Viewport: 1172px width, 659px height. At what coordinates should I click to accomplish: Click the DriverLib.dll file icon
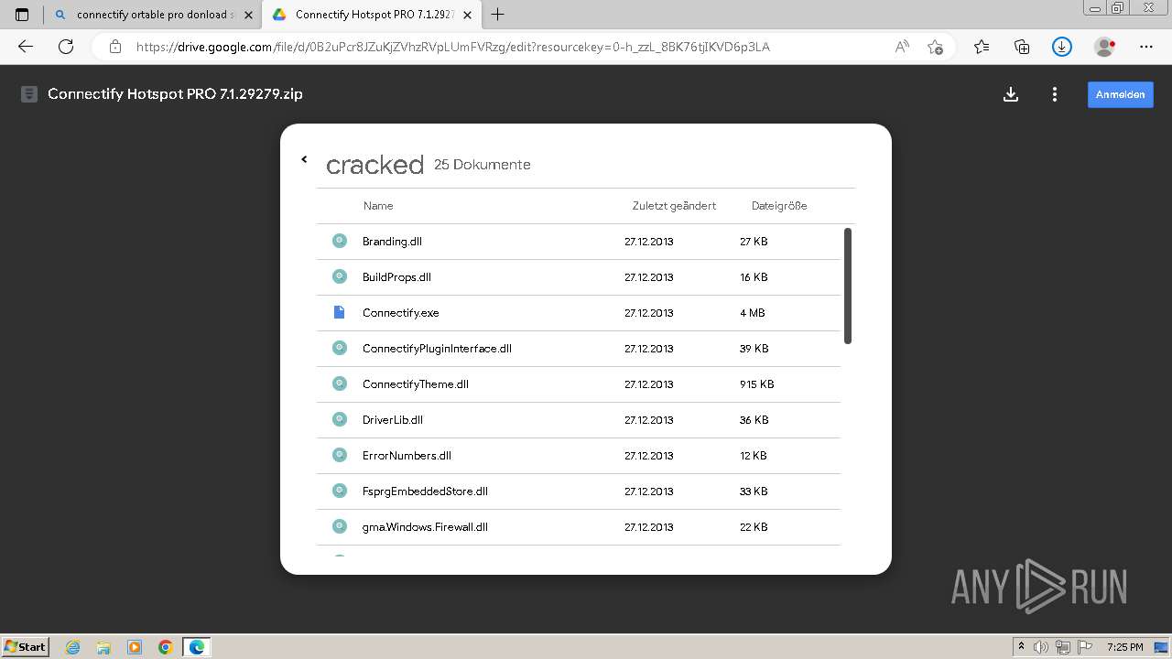[x=340, y=419]
